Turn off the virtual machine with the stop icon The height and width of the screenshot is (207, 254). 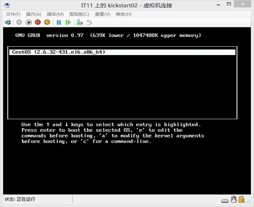[28, 22]
